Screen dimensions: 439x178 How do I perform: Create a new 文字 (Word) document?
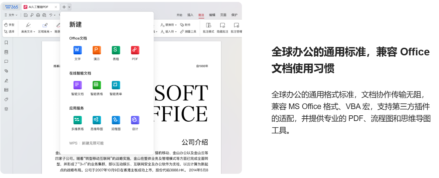pos(77,50)
